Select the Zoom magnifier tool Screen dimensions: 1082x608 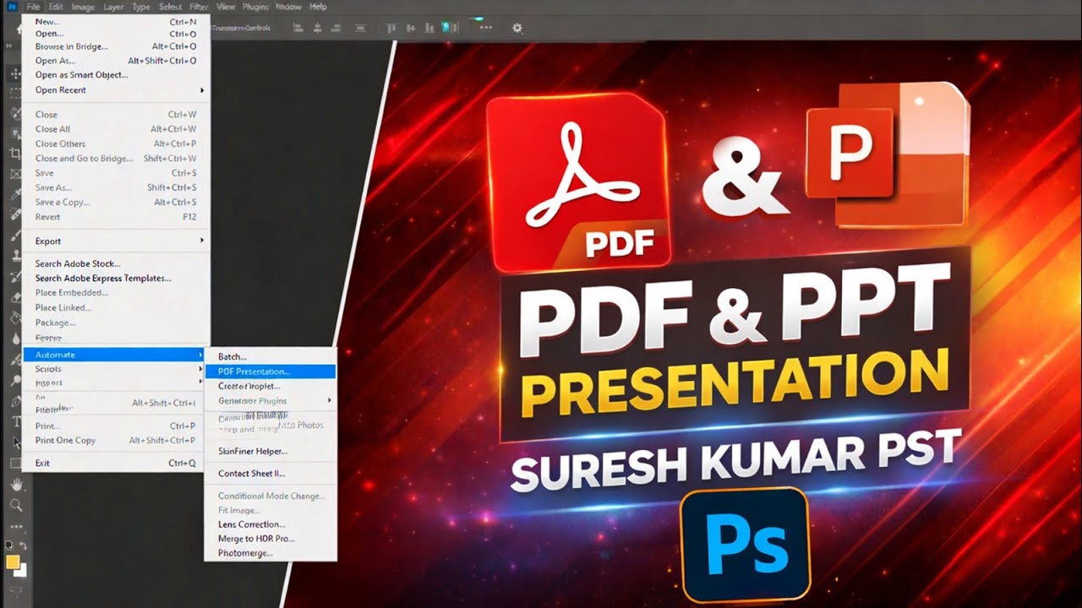[16, 505]
